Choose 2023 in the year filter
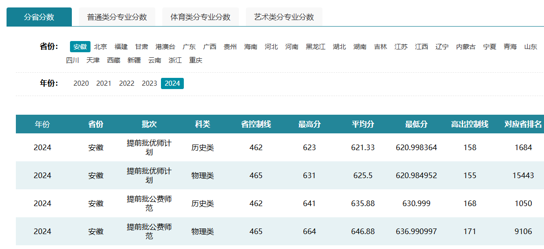544x249 pixels. tap(149, 83)
